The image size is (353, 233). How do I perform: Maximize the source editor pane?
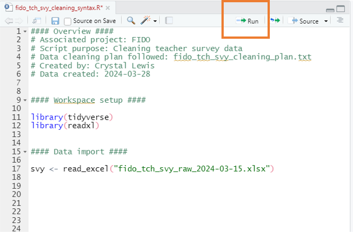click(341, 9)
